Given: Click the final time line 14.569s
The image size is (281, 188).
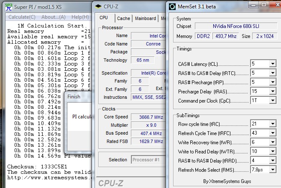Looking at the screenshot, I should tap(53, 156).
